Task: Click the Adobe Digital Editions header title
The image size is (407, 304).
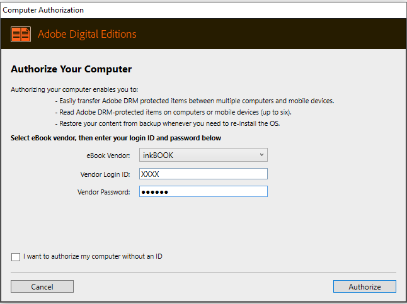Action: [x=87, y=34]
